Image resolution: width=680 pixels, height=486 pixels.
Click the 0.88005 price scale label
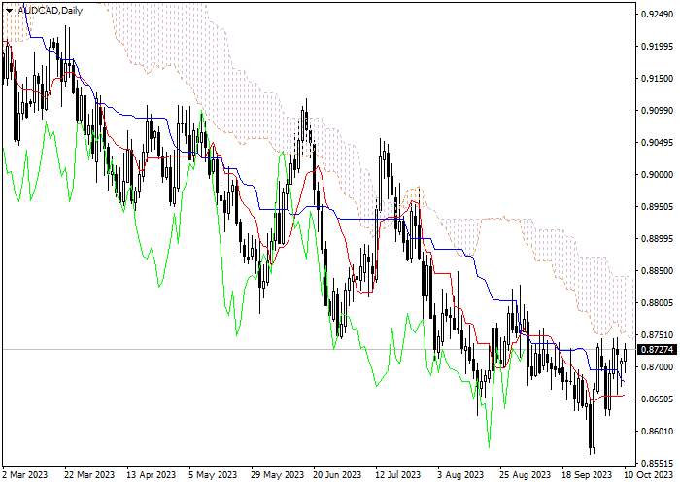point(655,303)
